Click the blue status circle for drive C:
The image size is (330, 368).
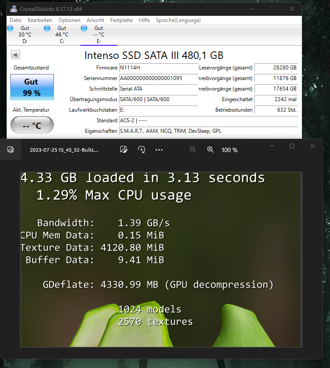point(47,28)
